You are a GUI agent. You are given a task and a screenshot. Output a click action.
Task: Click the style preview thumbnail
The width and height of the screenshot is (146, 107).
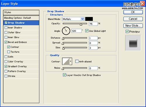point(133,43)
